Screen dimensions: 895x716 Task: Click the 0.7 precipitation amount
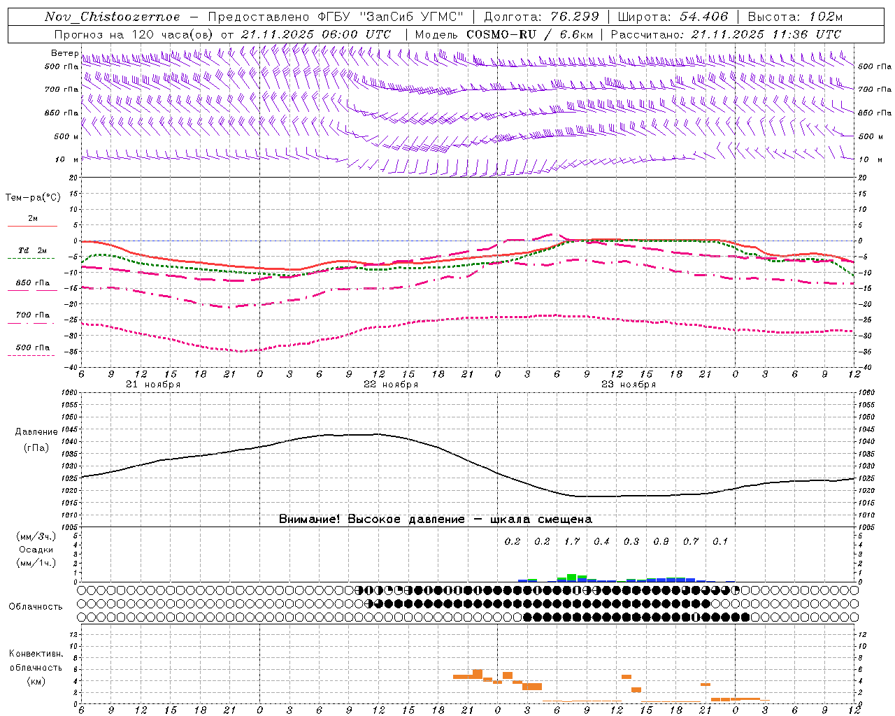coord(691,541)
